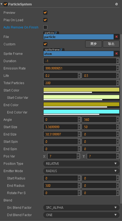Click the sprite-frame asset link icon

click(61, 50)
